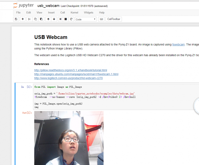Insert a cell below with plus icon
Image resolution: width=199 pixels, height=165 pixels.
click(x=22, y=19)
